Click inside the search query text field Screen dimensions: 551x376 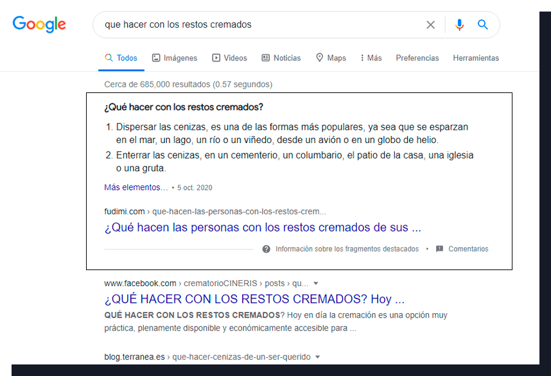point(257,25)
